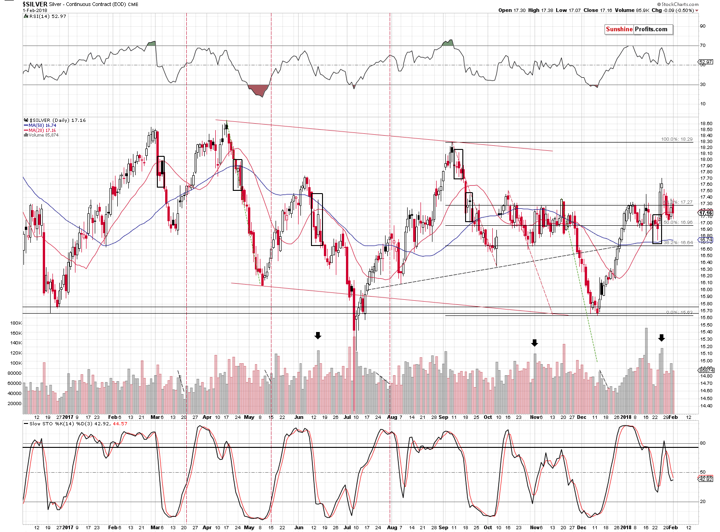Click the red down triangle after Chg

pyautogui.click(x=697, y=11)
